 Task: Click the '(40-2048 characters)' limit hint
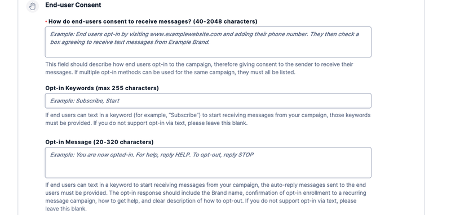coord(225,21)
